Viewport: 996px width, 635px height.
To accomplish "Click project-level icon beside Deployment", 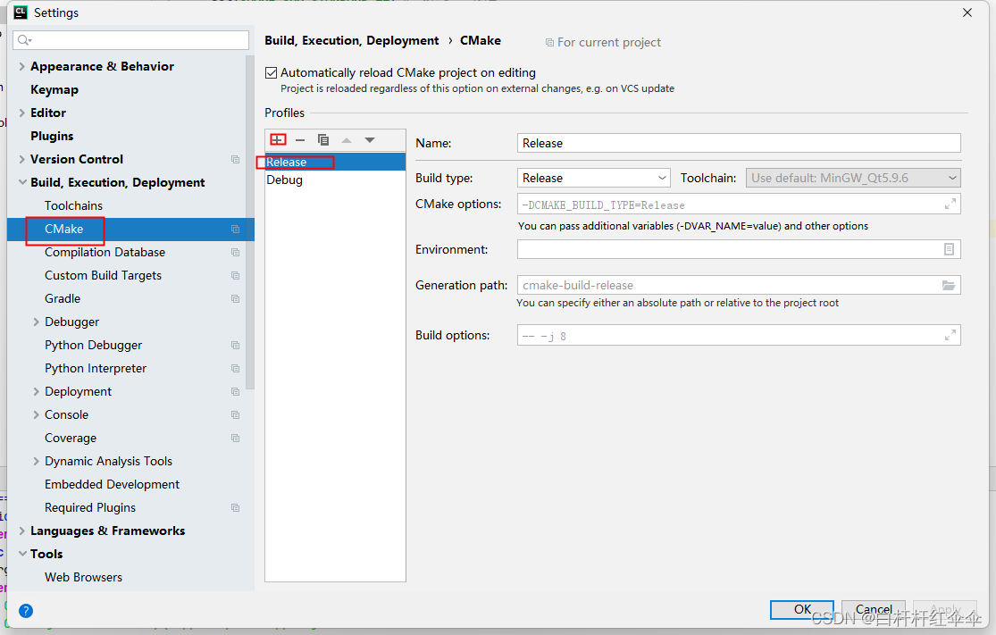I will click(x=236, y=392).
